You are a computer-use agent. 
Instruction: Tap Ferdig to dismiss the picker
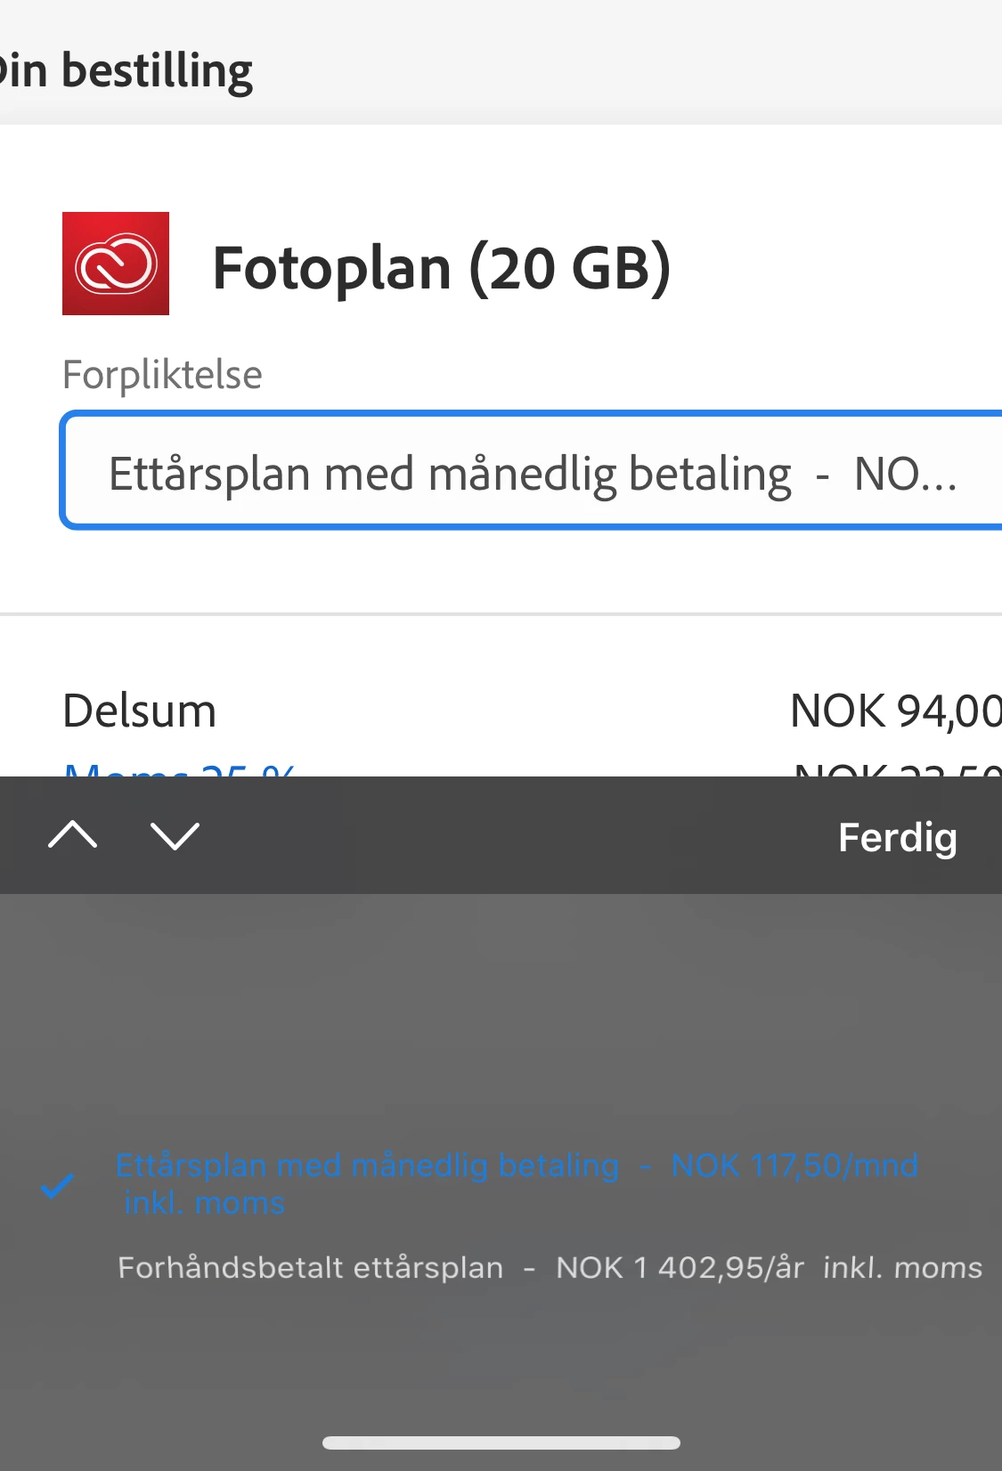[x=897, y=837]
